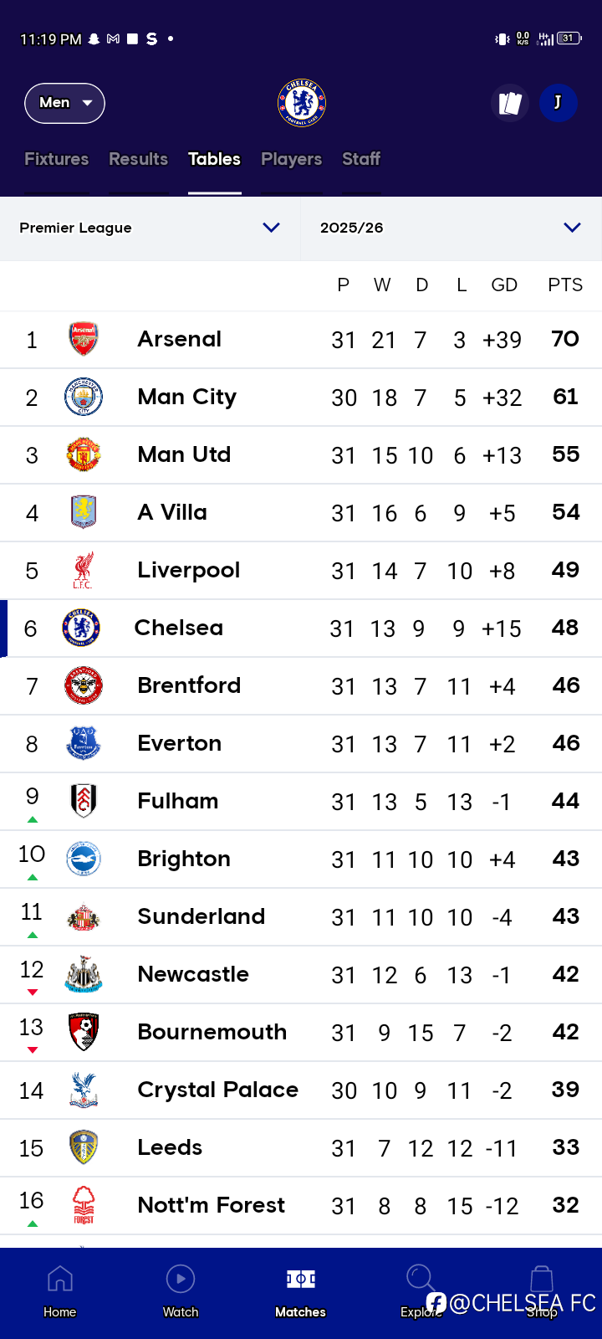
Task: Open the profile avatar with letter J
Action: coord(558,103)
